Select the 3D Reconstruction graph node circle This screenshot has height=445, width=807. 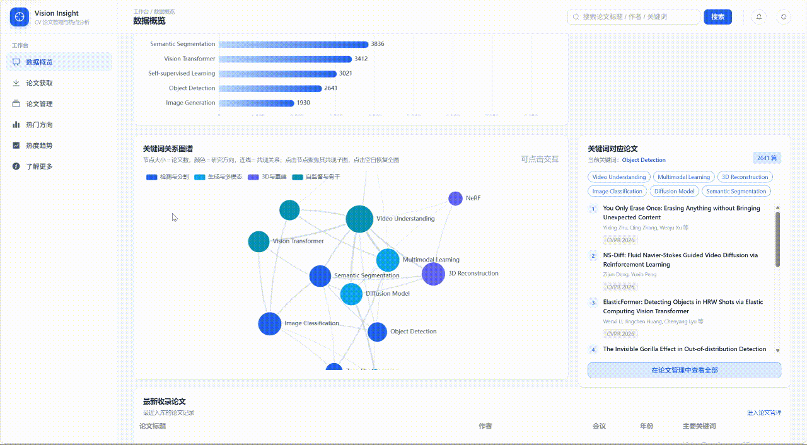click(433, 274)
